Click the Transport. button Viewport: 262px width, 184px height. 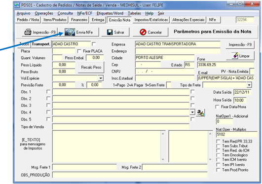click(41, 44)
